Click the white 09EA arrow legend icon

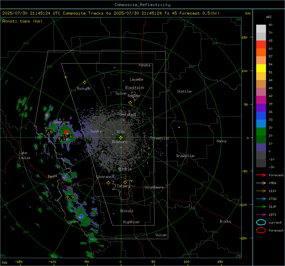tap(261, 183)
